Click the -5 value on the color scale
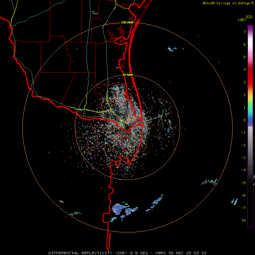 243,183
